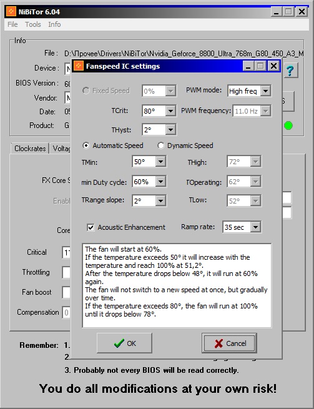
Task: Open the TLow dropdown
Action: point(255,201)
